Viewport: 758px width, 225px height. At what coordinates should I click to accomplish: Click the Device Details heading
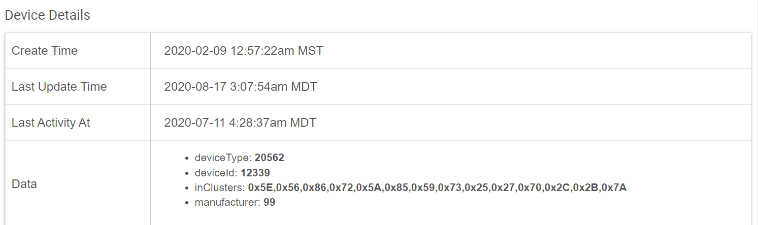tap(47, 15)
